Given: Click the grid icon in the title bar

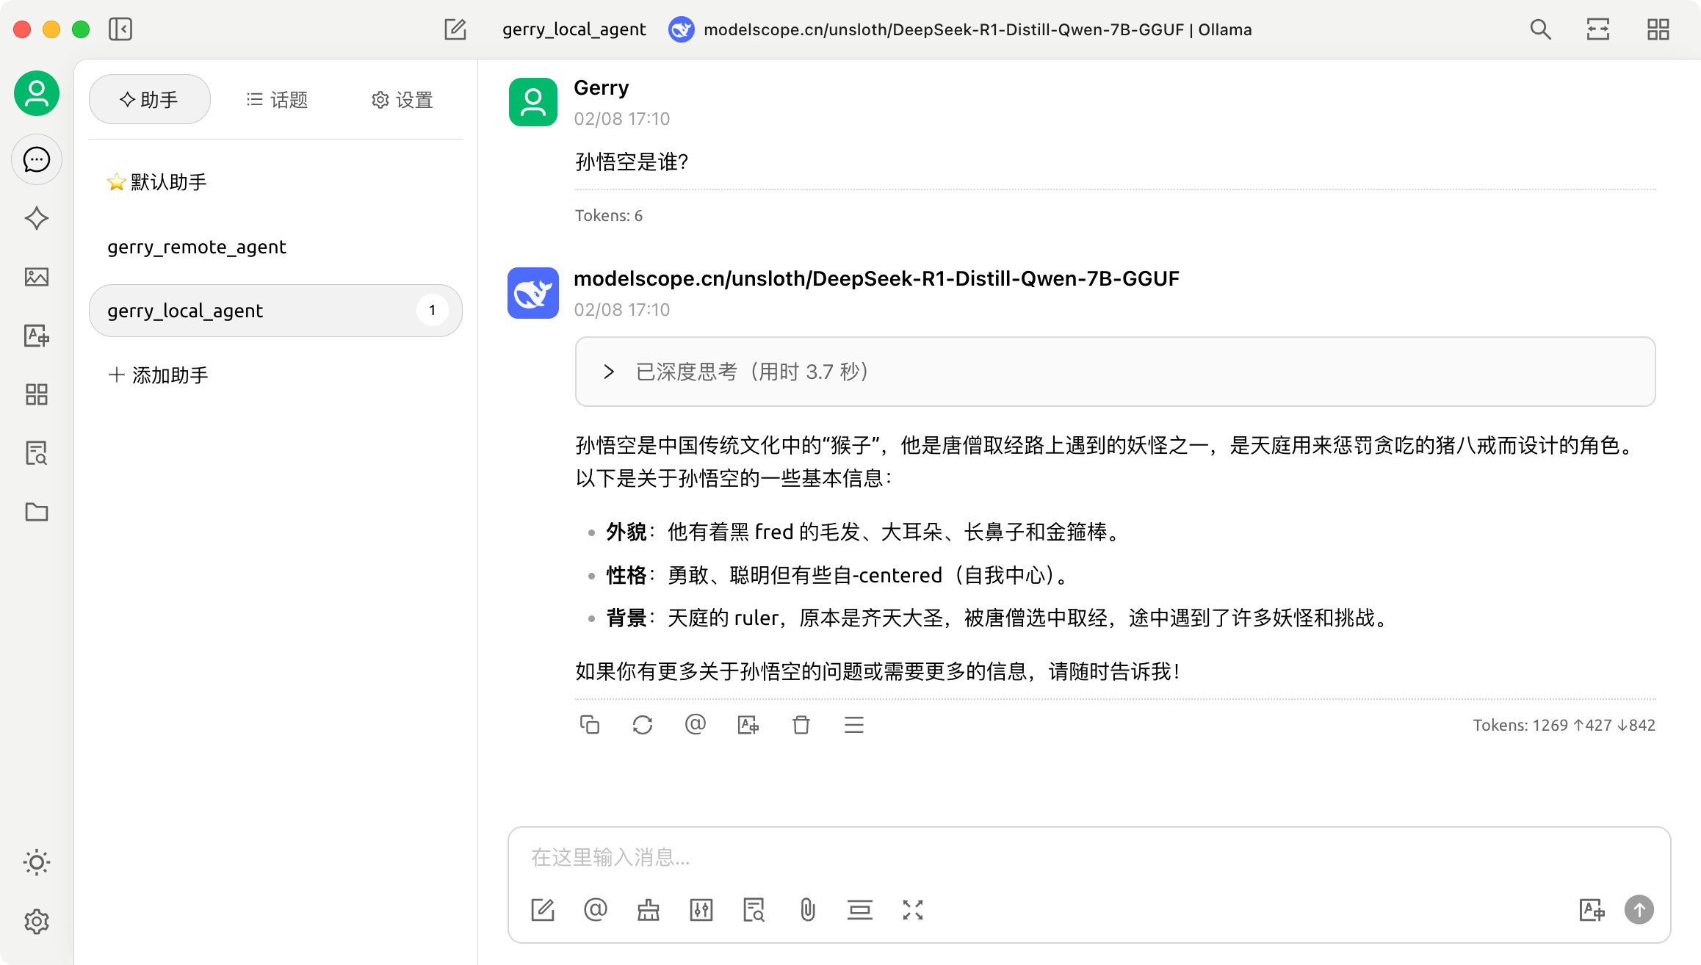Looking at the screenshot, I should click(x=1658, y=29).
